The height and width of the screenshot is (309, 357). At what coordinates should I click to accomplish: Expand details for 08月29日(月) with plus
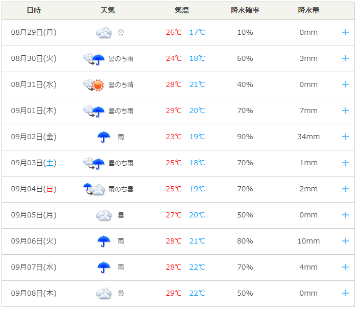point(345,32)
